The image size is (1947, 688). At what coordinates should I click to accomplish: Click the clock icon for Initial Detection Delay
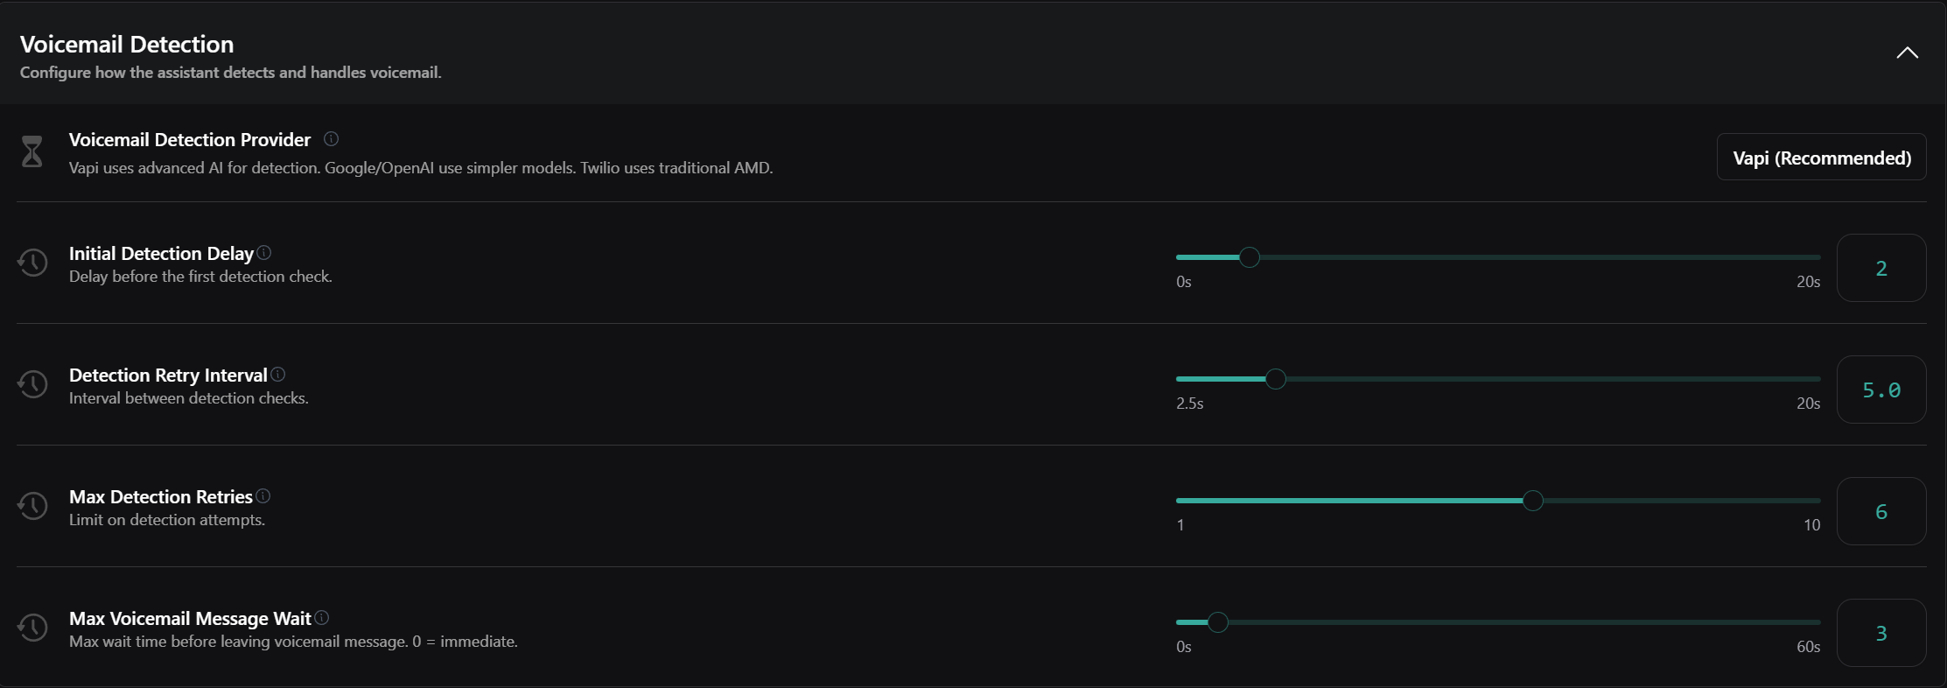(32, 262)
